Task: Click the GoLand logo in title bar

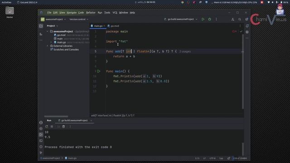Action: click(41, 13)
